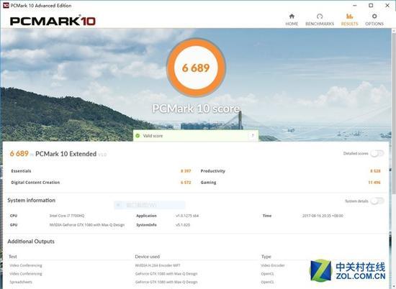Click the Type column header

coord(266,257)
